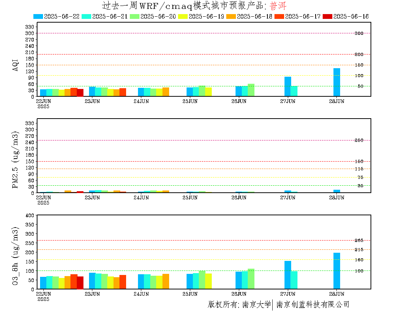Select legend label text 2025-06-20
Viewport: 408px width, 315px height.
[158, 16]
